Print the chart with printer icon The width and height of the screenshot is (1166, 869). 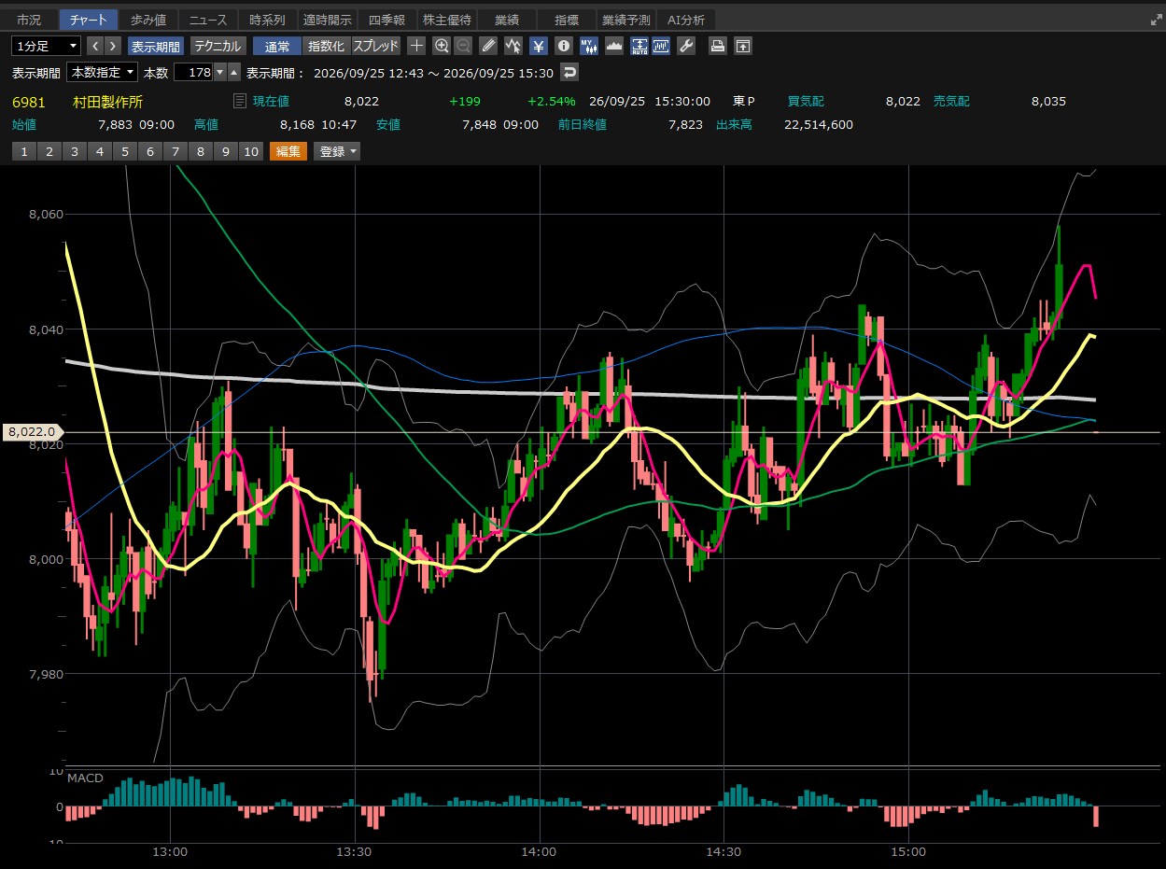pos(717,46)
